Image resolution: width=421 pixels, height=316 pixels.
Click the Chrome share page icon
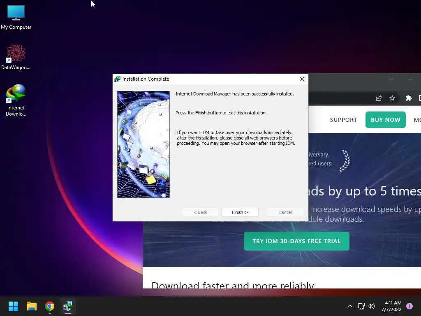(x=379, y=98)
